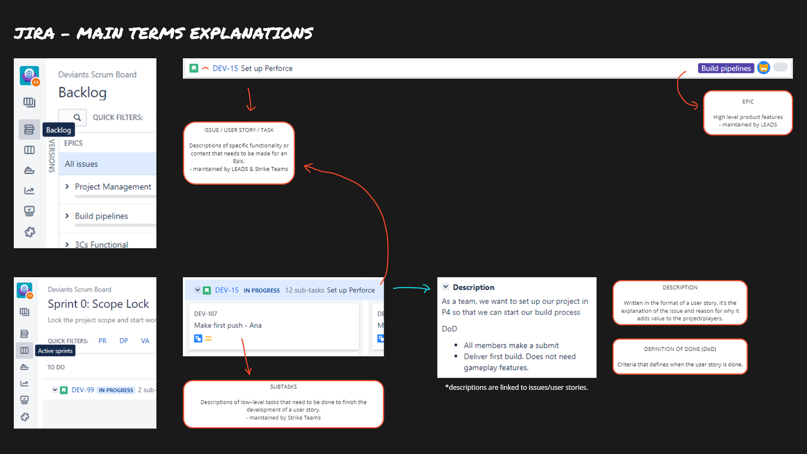Flip the toggle switch at top right

[x=780, y=67]
